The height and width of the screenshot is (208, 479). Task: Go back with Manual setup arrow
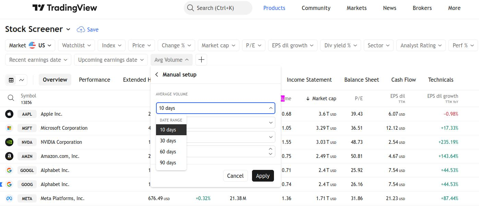tap(157, 74)
